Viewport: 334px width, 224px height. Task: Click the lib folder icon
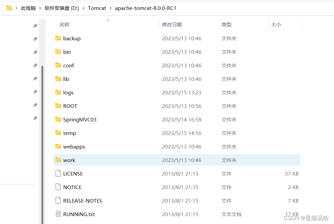(58, 79)
